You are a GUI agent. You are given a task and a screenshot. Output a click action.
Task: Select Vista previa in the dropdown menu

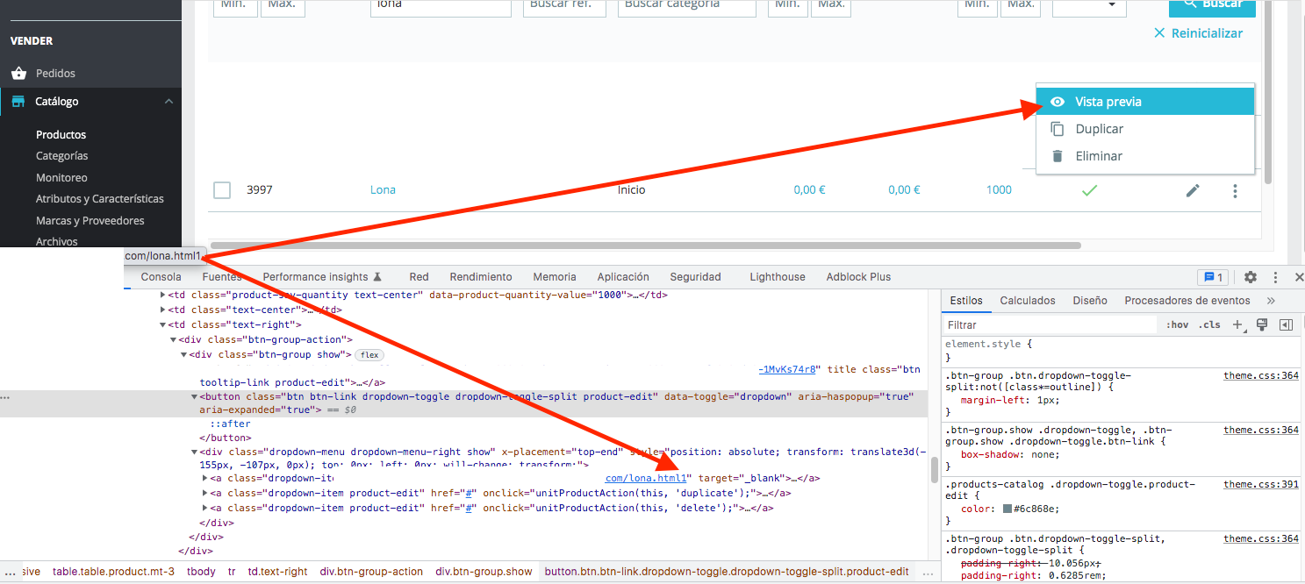(x=1145, y=102)
